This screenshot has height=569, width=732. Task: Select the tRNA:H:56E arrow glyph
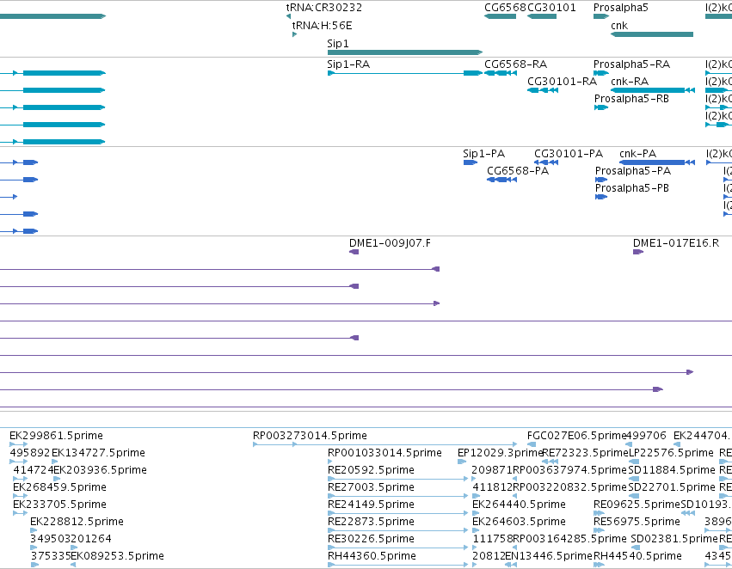[294, 34]
